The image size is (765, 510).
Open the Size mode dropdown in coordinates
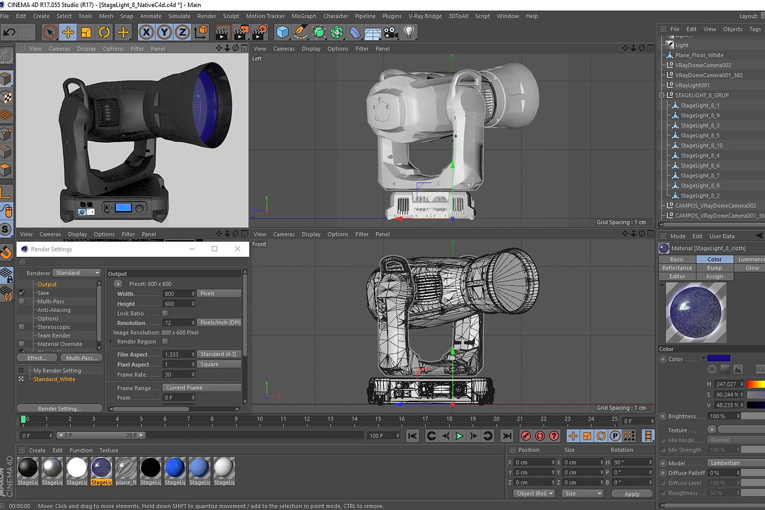point(583,493)
